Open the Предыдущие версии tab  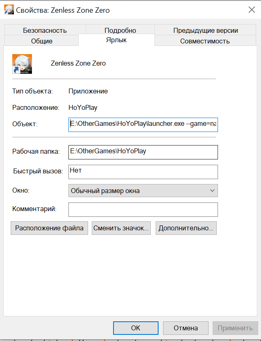point(206,30)
